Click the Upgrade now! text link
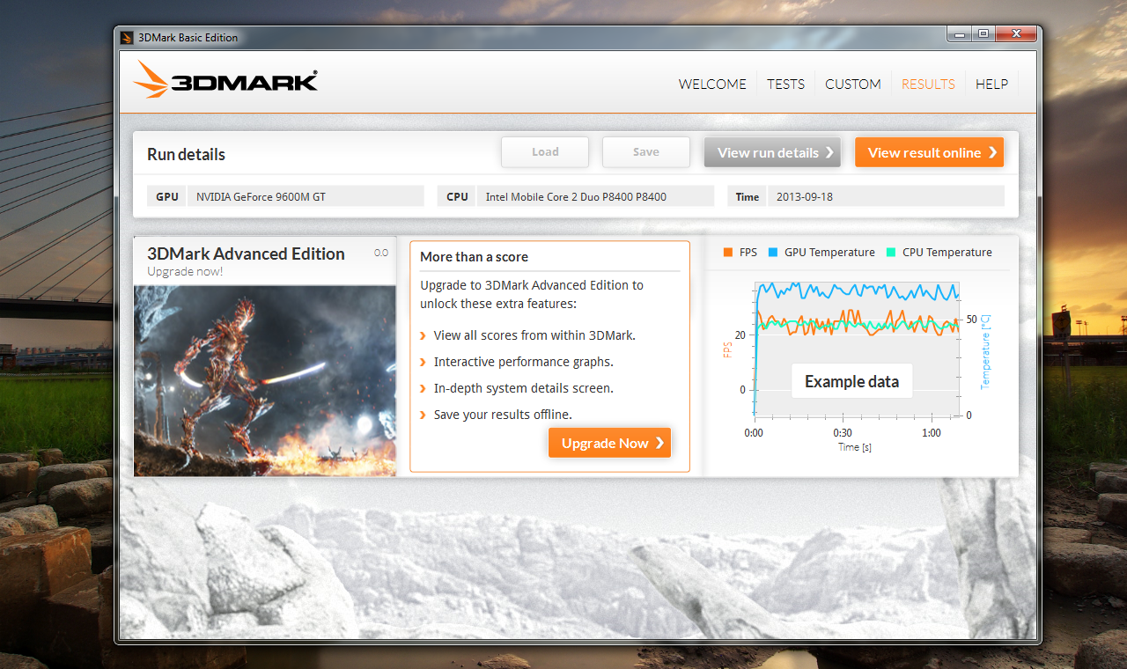1127x669 pixels. [x=185, y=271]
